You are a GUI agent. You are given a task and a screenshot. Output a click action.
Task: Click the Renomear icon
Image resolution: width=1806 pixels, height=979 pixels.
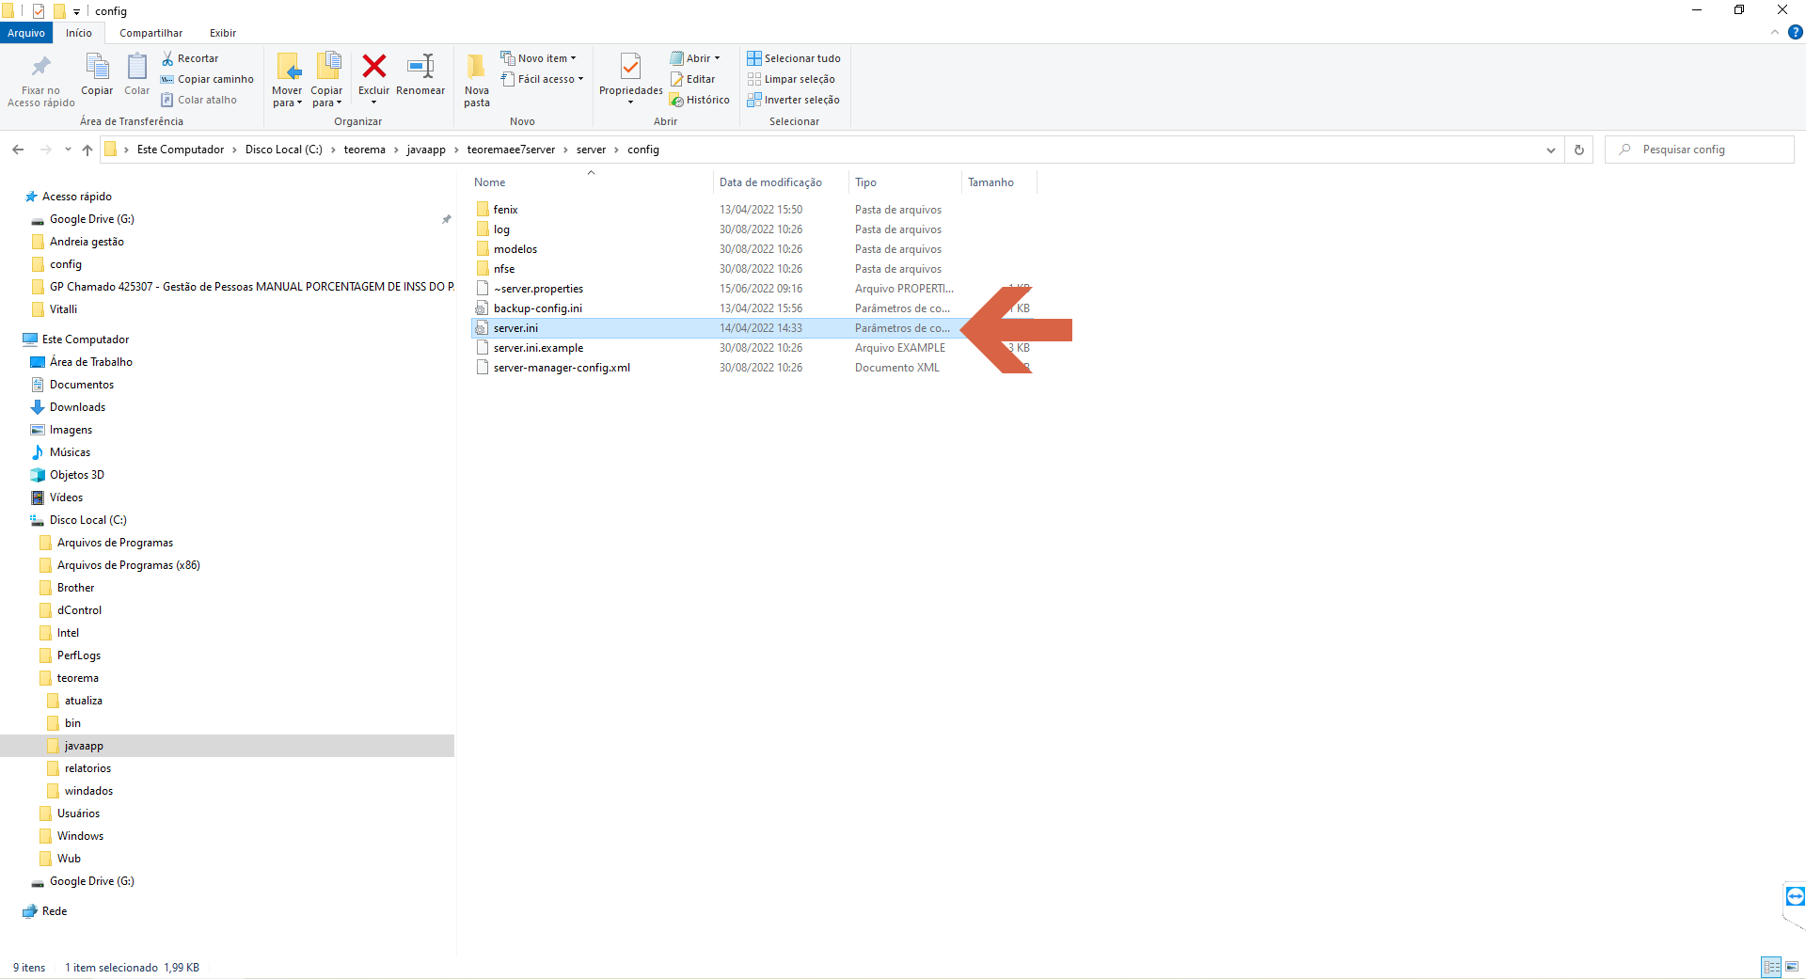(420, 66)
